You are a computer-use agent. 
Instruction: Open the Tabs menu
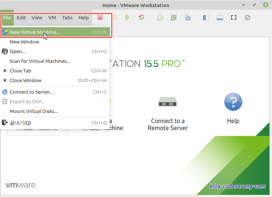[67, 18]
